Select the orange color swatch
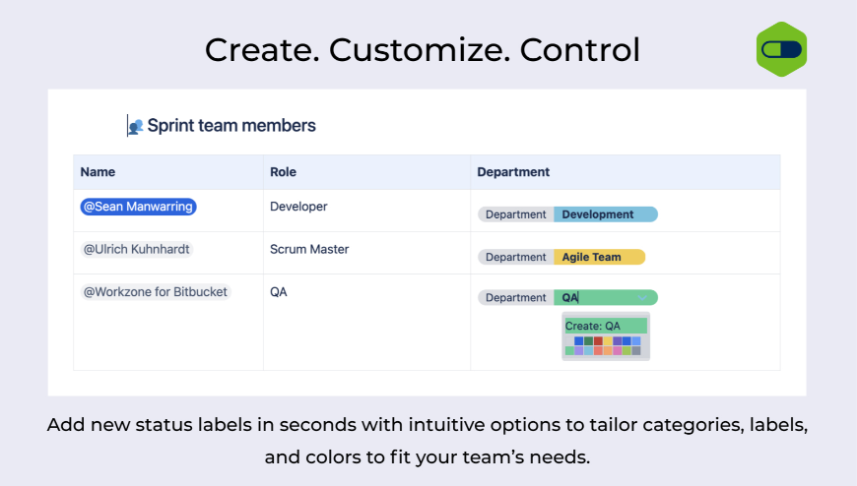 (x=608, y=350)
